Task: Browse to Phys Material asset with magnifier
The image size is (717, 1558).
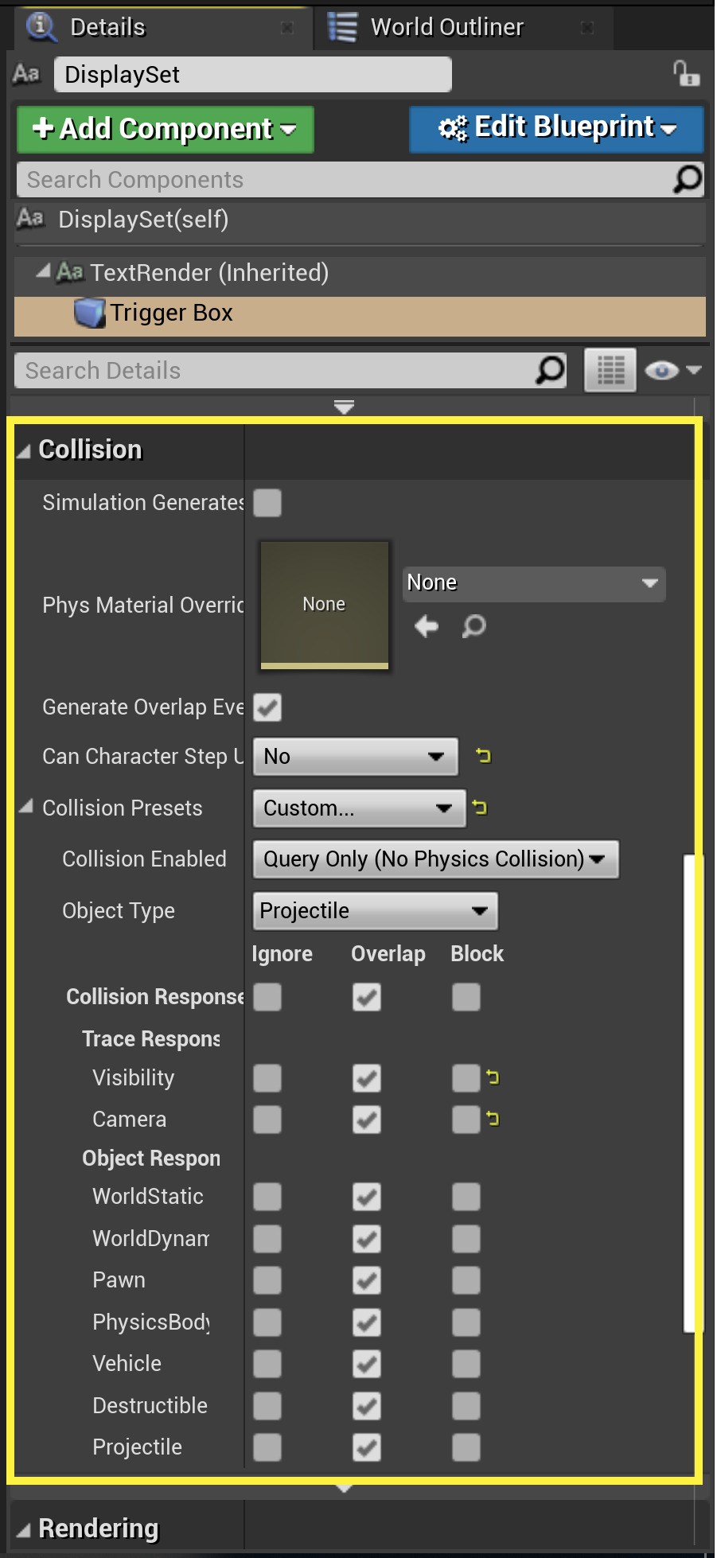Action: pos(473,626)
